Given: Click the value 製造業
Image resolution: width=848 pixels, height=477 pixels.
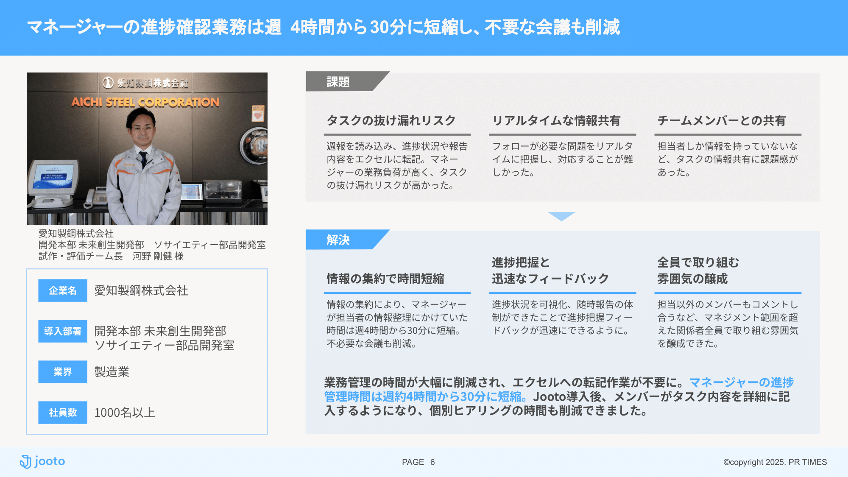Looking at the screenshot, I should pos(112,372).
